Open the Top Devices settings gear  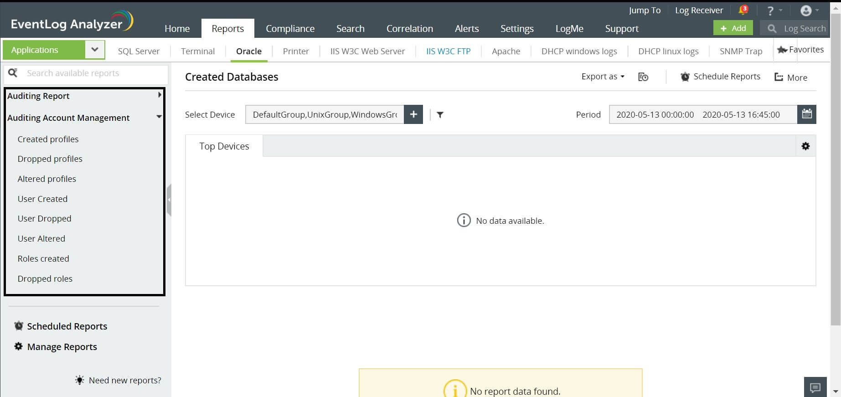pyautogui.click(x=805, y=146)
